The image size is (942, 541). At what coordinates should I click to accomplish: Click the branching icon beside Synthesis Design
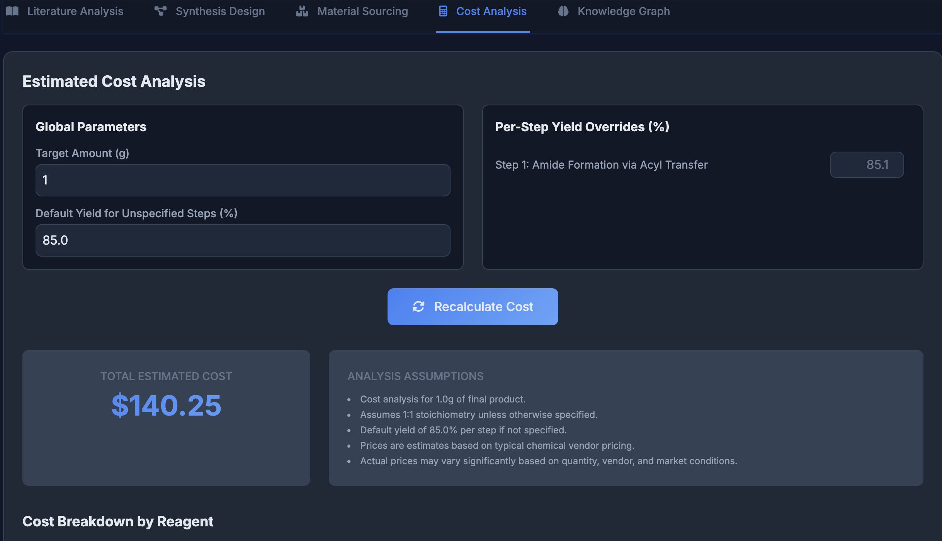tap(161, 11)
